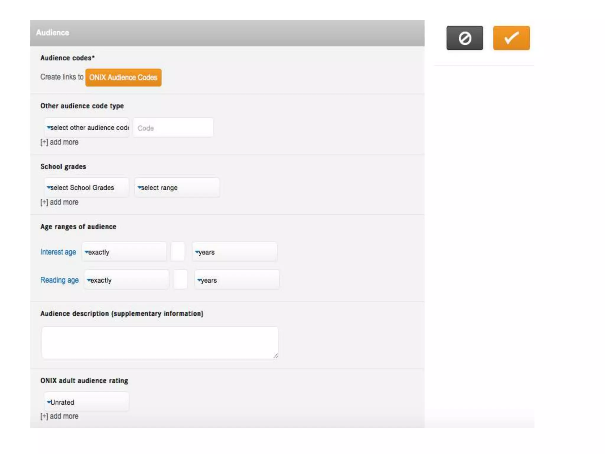Click the Reading age number field
605x454 pixels.
(x=180, y=280)
